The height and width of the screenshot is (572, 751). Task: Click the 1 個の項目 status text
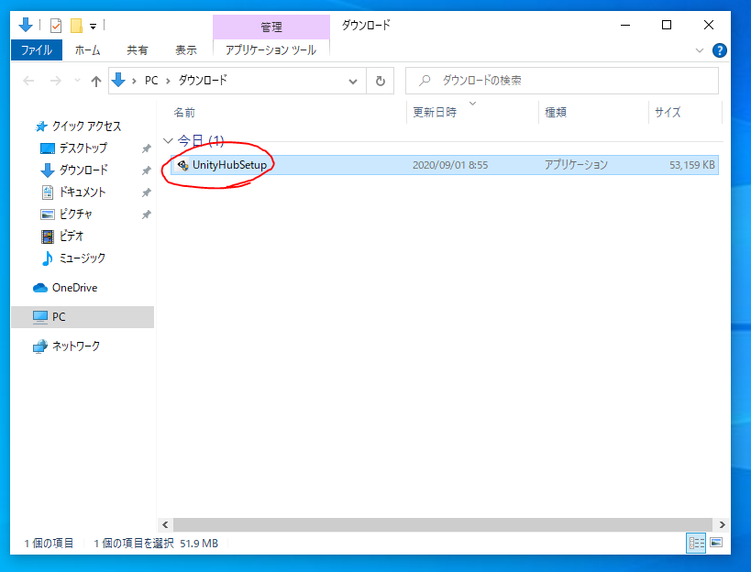(49, 544)
